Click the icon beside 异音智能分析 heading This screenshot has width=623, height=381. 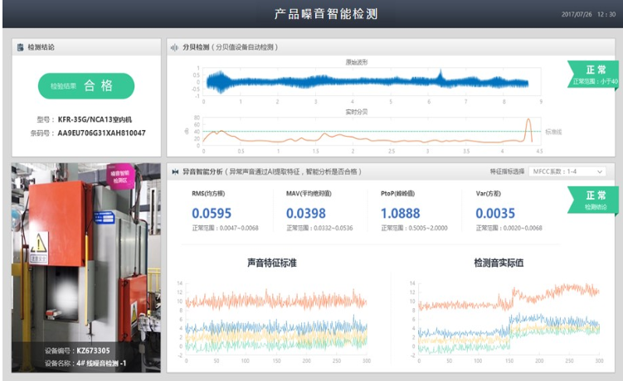click(x=175, y=171)
